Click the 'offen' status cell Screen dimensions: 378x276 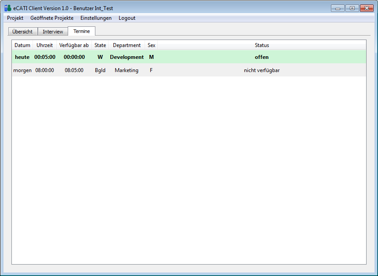pyautogui.click(x=262, y=57)
